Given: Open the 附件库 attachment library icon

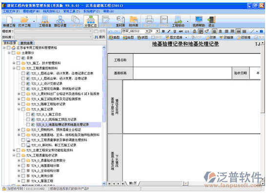Looking at the screenshot, I should pos(133,21).
